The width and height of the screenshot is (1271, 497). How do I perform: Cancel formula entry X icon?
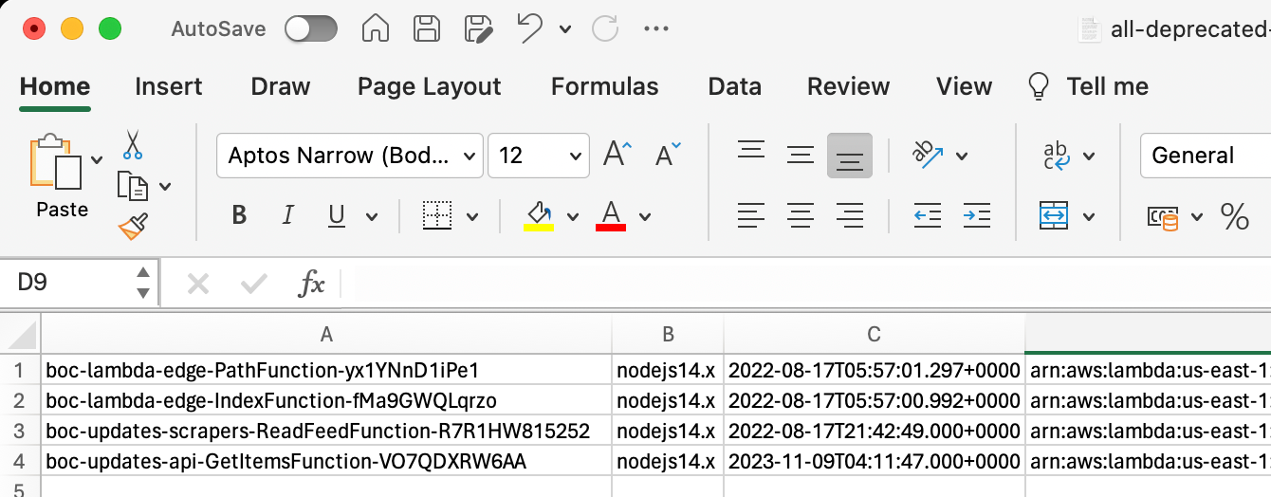click(198, 283)
